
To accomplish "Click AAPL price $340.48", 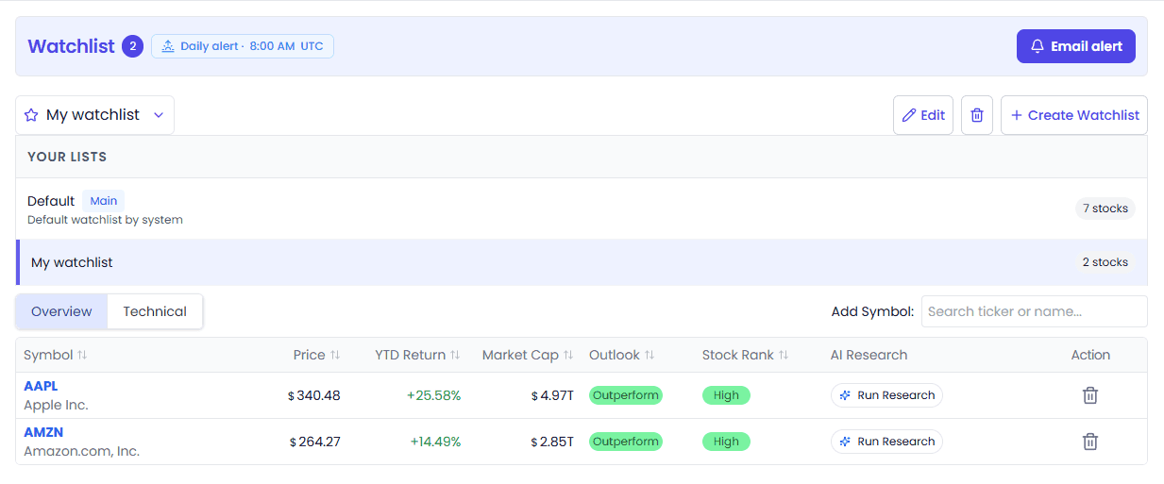I will click(314, 395).
